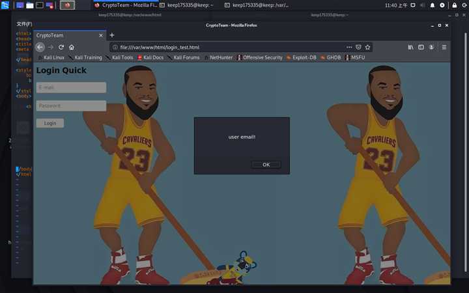Open a new tab with the plus button
The height and width of the screenshot is (293, 469).
point(112,35)
